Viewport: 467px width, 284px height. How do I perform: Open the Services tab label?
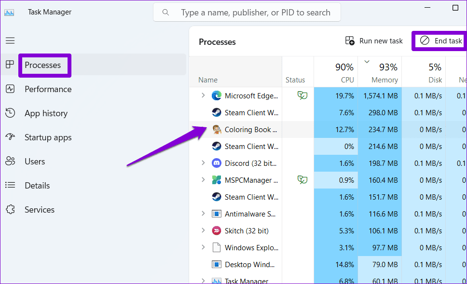[40, 210]
